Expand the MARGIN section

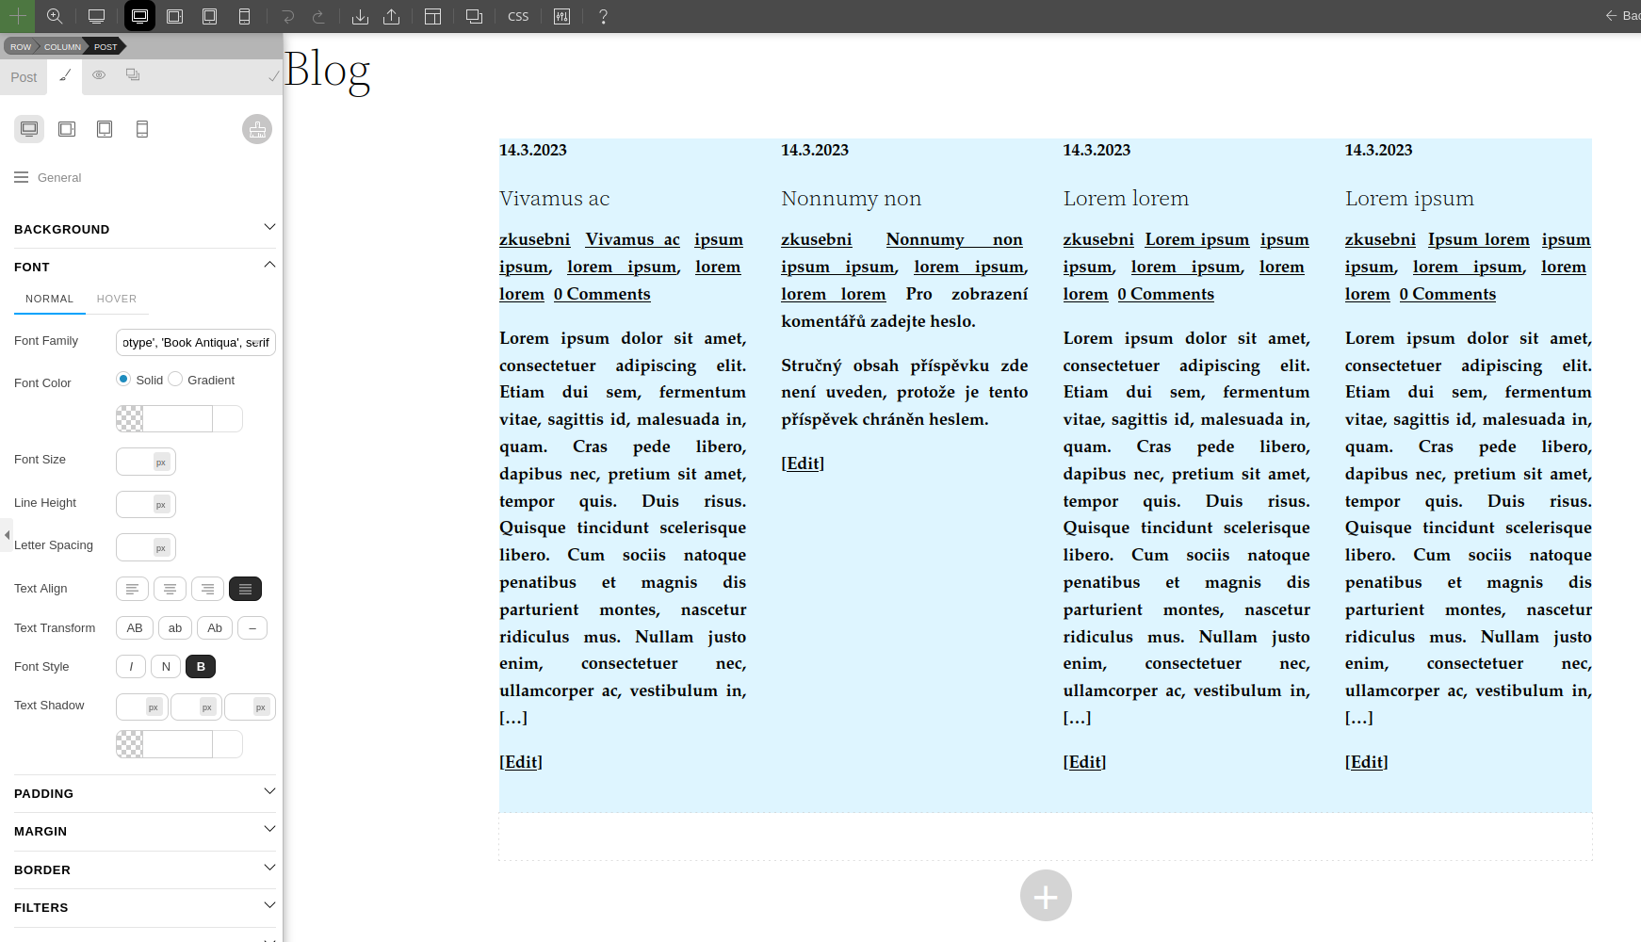[x=145, y=831]
